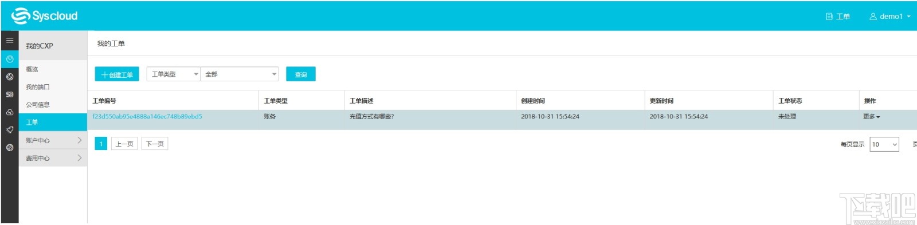The height and width of the screenshot is (225, 917).
Task: Click the Syscloud logo
Action: [x=44, y=16]
